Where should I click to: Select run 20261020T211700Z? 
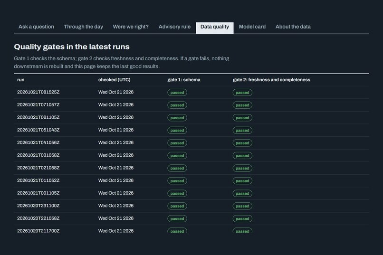[x=38, y=231]
